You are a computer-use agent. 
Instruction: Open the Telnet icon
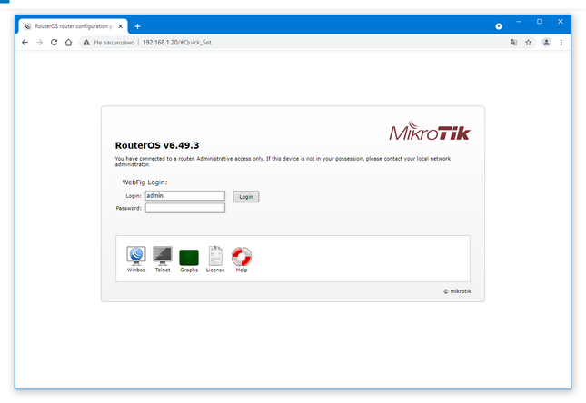tap(163, 259)
